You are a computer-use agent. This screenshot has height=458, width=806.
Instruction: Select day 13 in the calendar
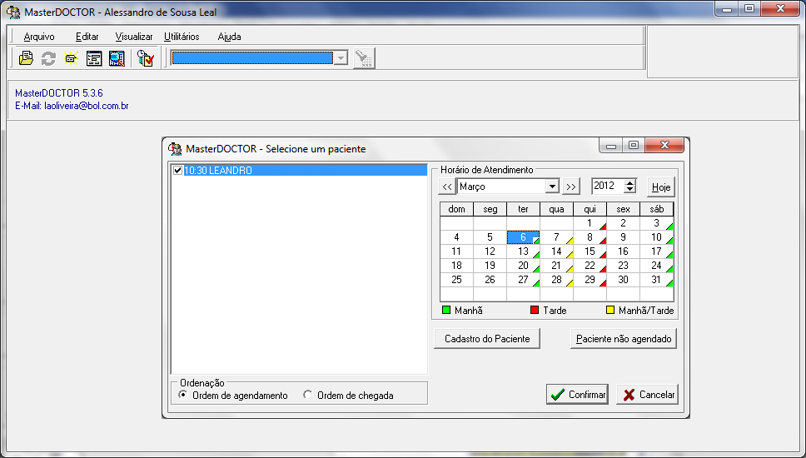[x=523, y=251]
